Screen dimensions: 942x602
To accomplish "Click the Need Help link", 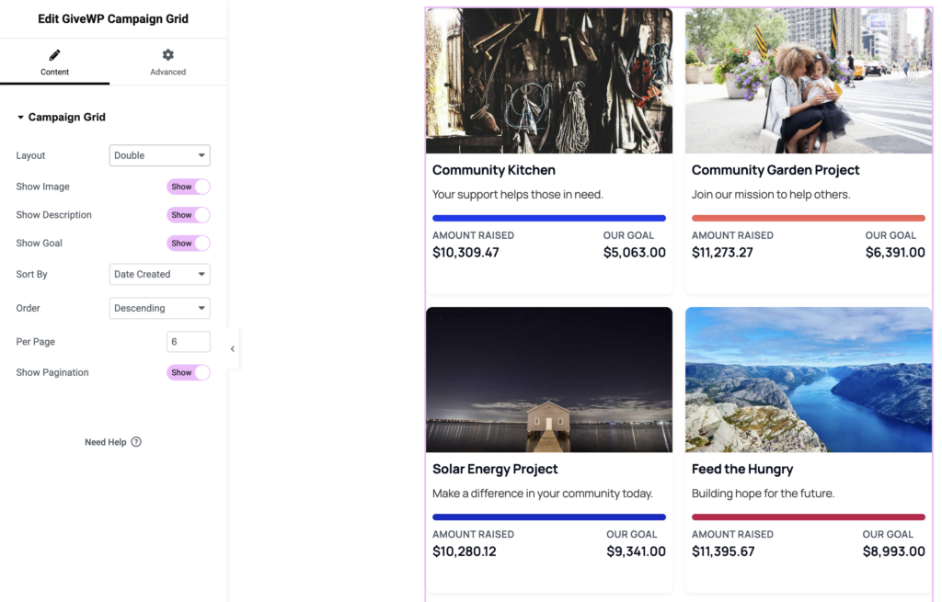I will point(106,442).
